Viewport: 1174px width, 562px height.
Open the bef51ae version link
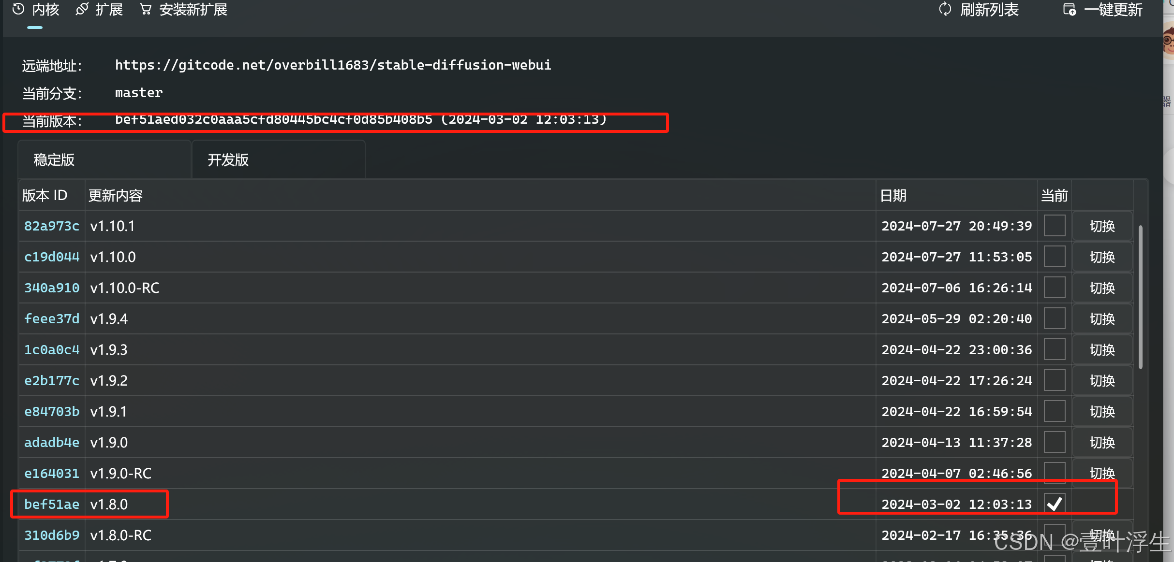[52, 504]
